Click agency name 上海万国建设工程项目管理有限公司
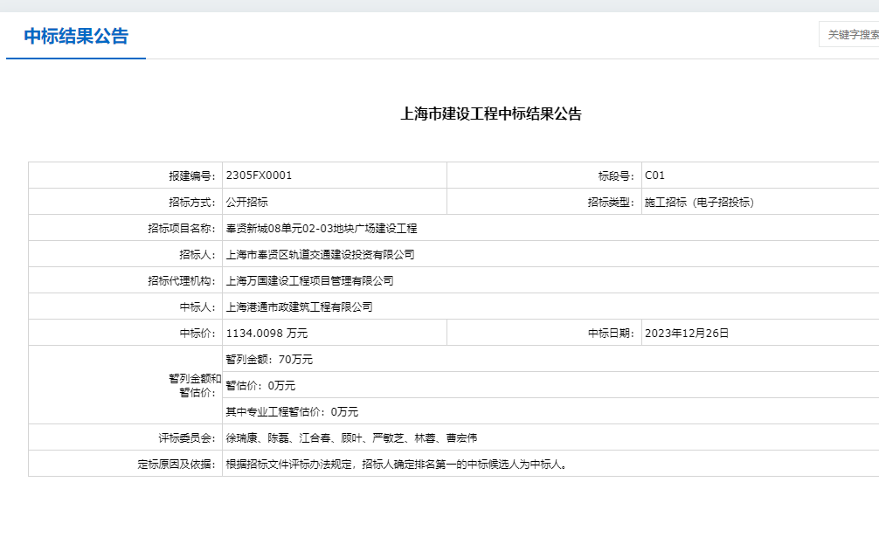879x537 pixels. [x=309, y=280]
